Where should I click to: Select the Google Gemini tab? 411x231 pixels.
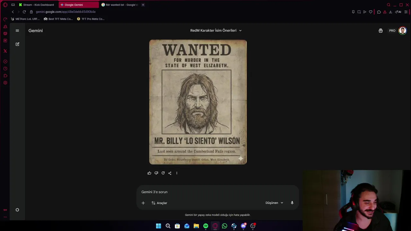(x=79, y=5)
